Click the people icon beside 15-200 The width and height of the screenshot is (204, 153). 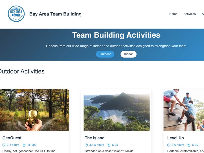24,145
